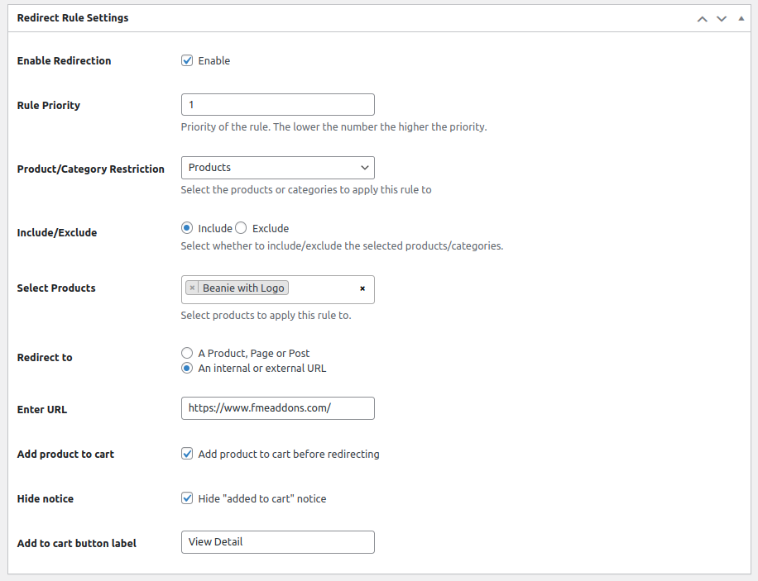Click the Rule Priority input field
Viewport: 758px width, 581px height.
click(277, 105)
